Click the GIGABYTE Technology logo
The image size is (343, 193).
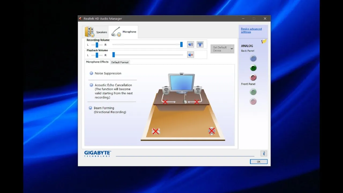[x=98, y=154]
